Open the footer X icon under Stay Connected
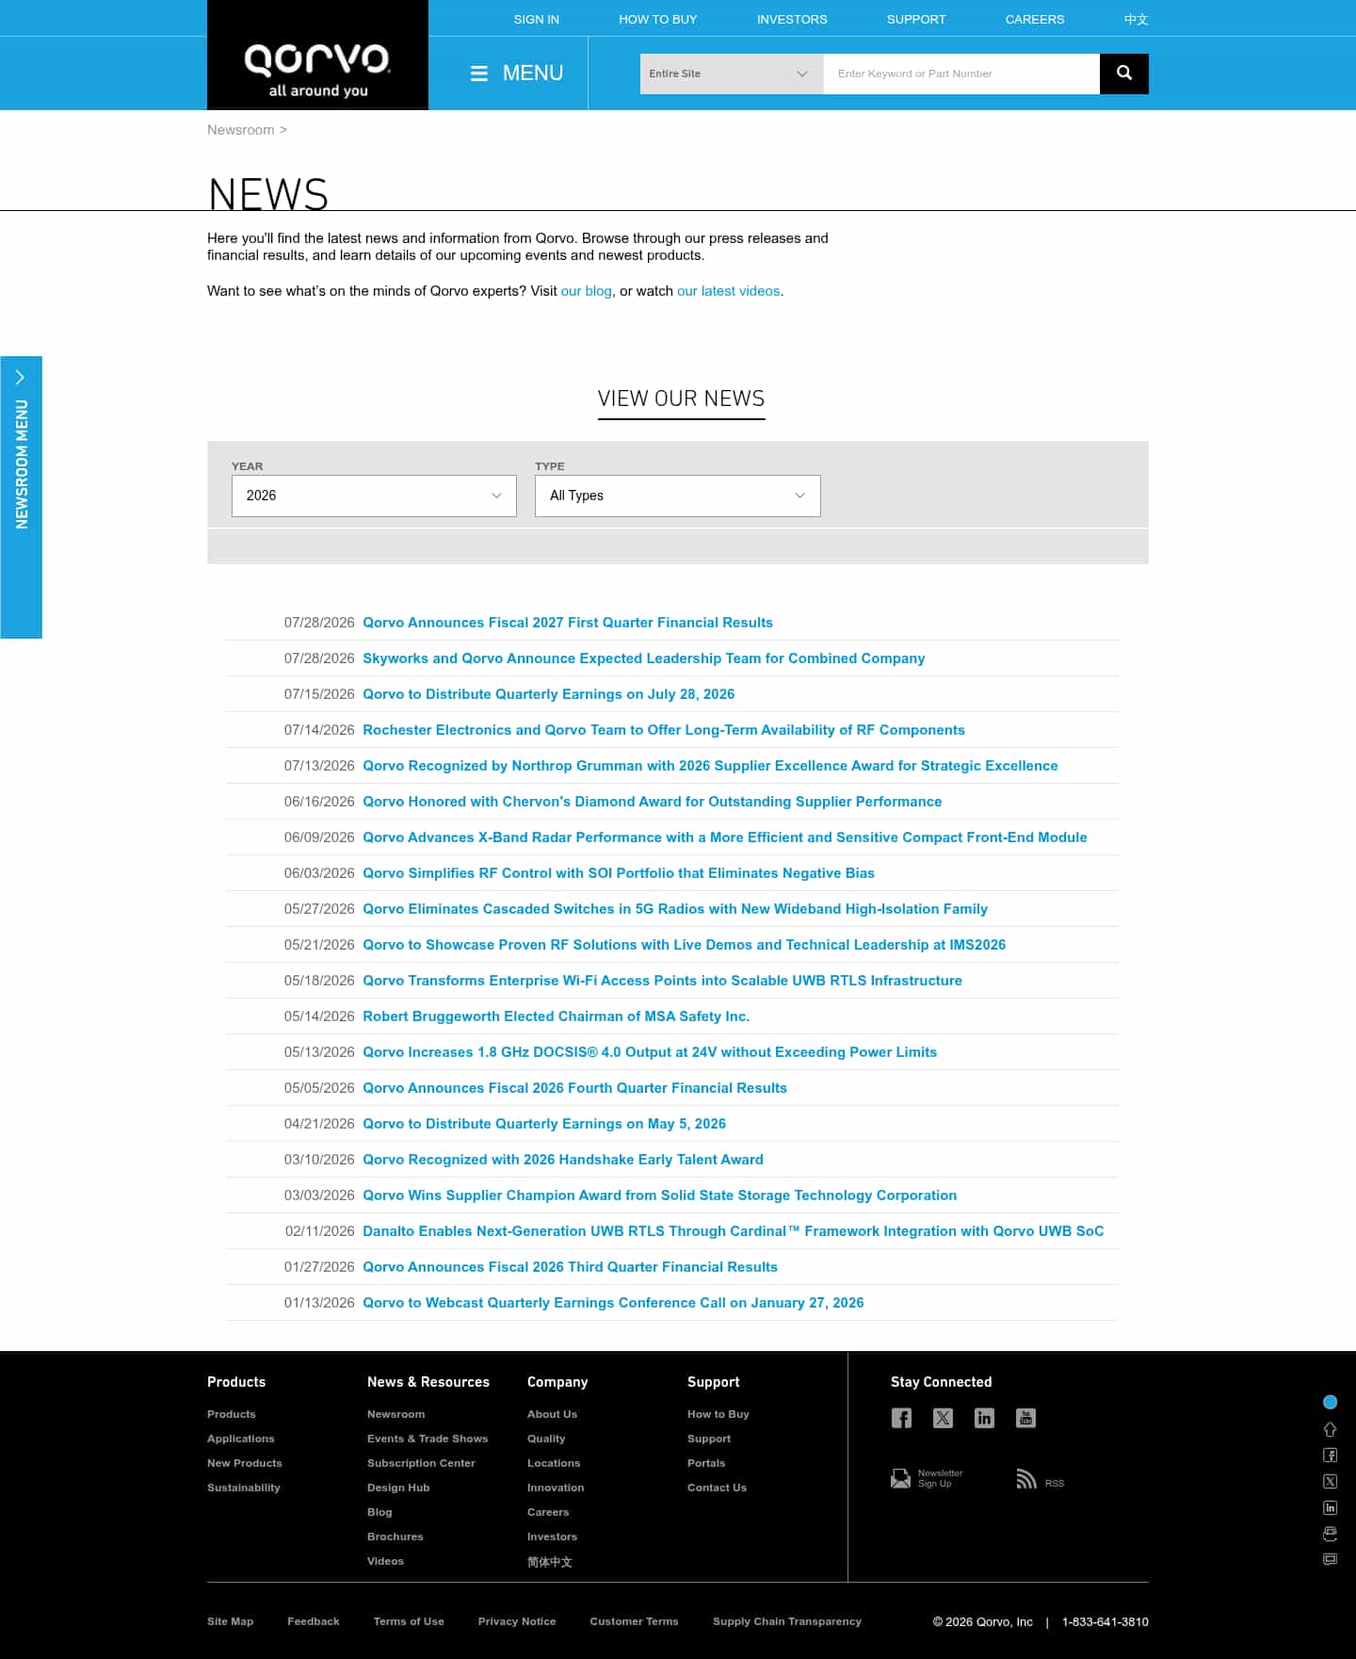This screenshot has width=1356, height=1659. [943, 1418]
